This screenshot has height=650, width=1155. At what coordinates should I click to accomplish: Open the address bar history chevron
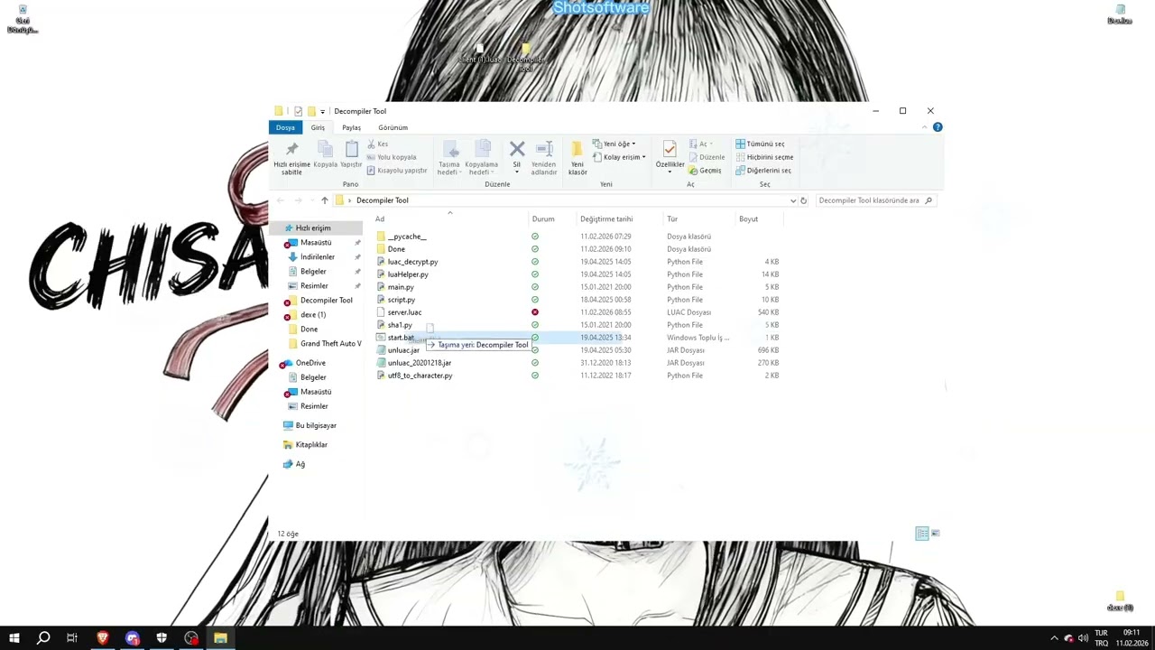(x=792, y=200)
